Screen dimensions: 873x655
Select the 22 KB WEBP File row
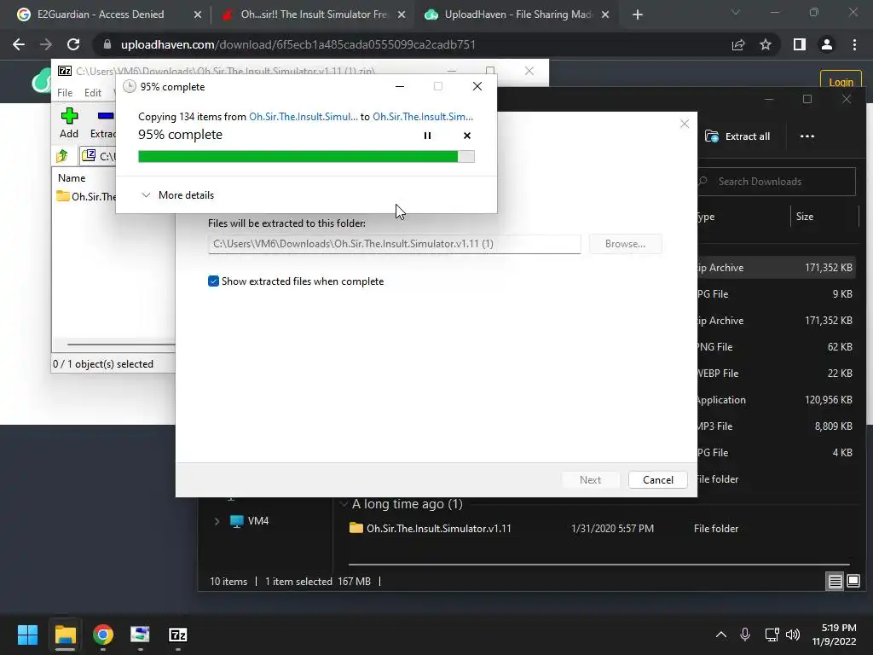(777, 374)
